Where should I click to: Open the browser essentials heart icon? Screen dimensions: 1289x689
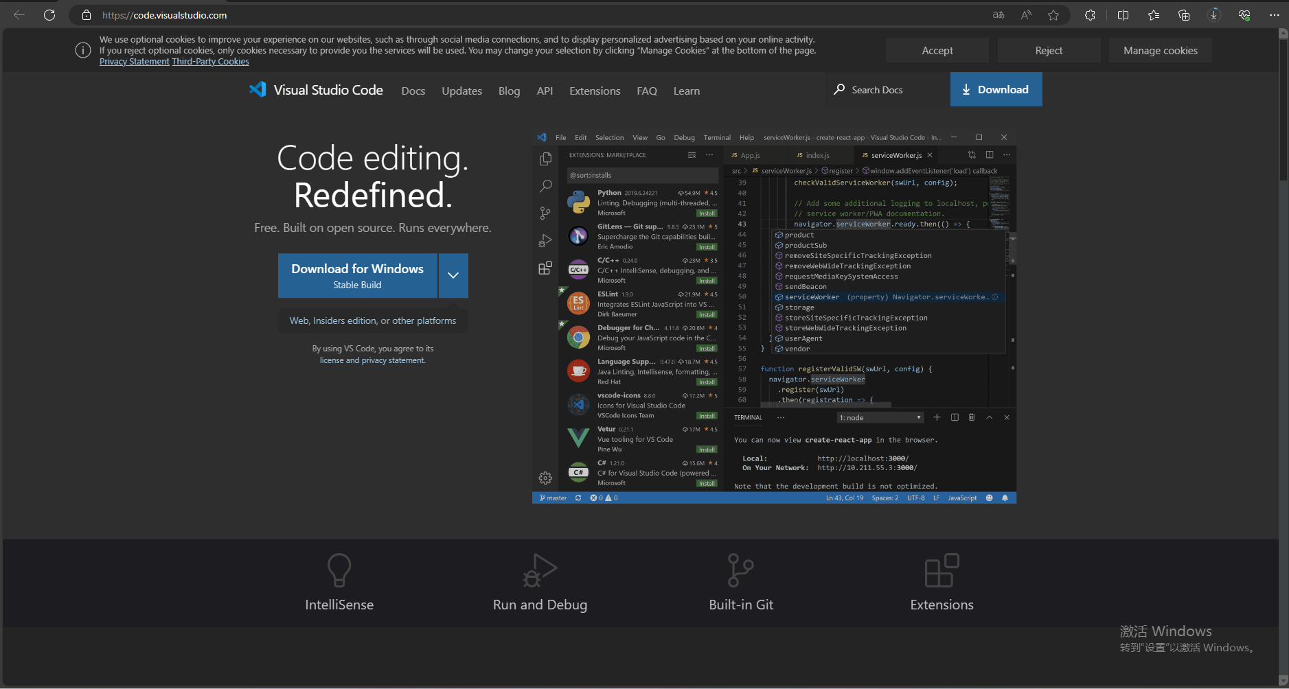(1244, 14)
